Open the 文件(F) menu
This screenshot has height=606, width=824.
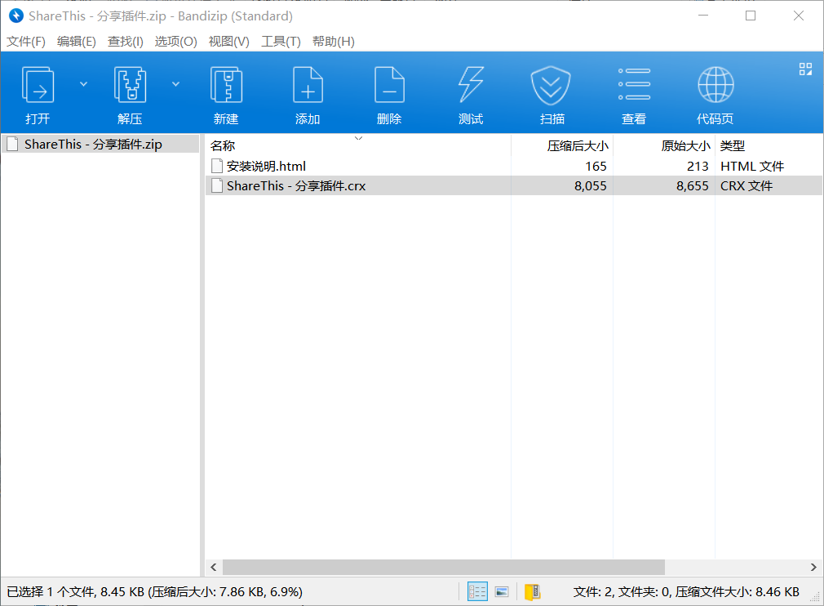coord(26,42)
